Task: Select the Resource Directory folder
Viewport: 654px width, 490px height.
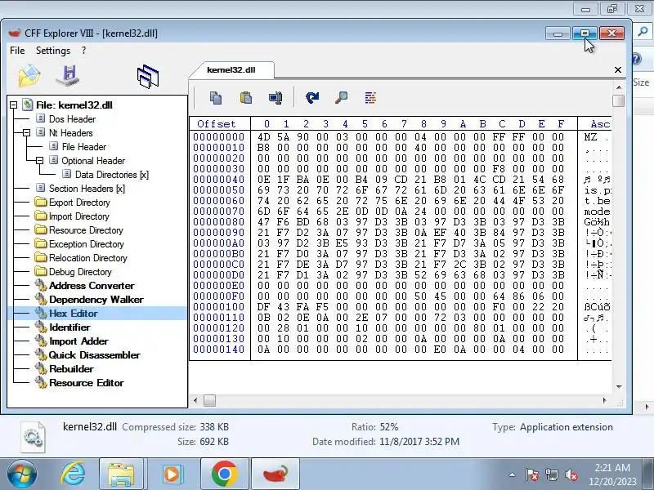Action: [86, 230]
